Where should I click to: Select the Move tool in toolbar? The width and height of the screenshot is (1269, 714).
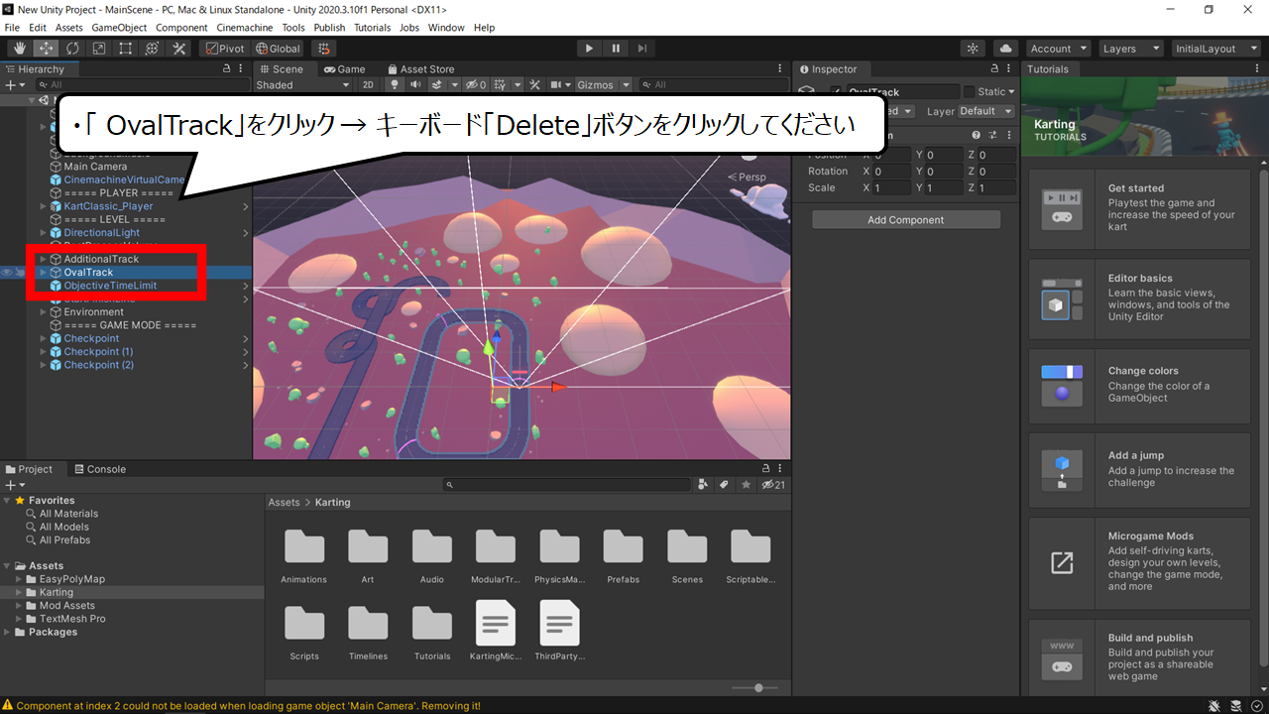coord(46,49)
